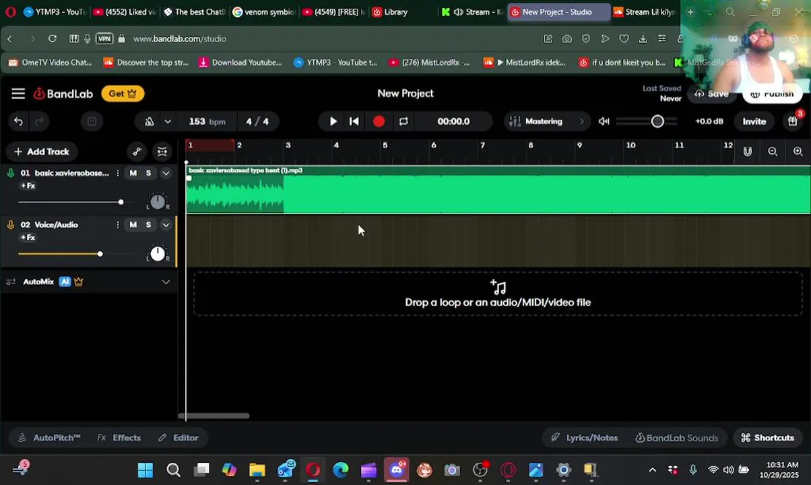The image size is (811, 485).
Task: Click the 00:00.0 time display
Action: 453,121
